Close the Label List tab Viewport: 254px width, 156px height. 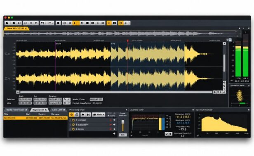tap(64, 110)
